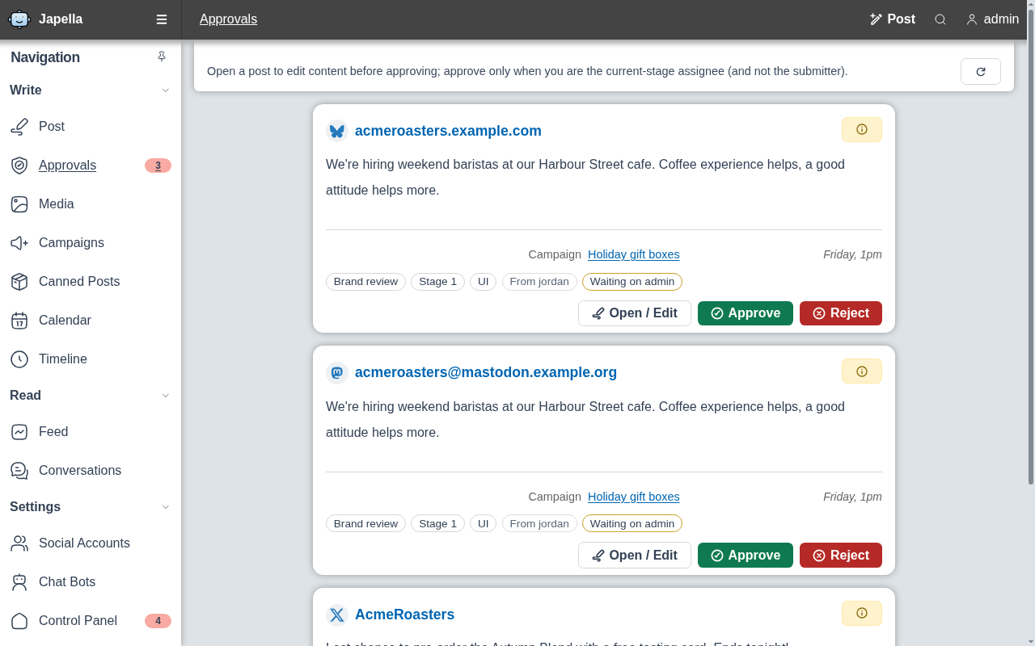The width and height of the screenshot is (1035, 646).
Task: Go to Approvals in the sidebar
Action: coord(91,166)
